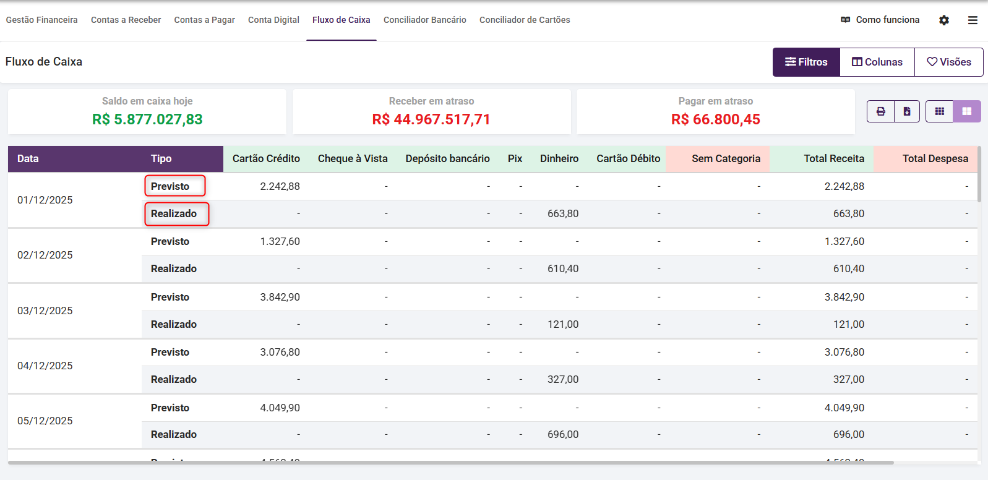Click the file download export icon

coord(907,111)
